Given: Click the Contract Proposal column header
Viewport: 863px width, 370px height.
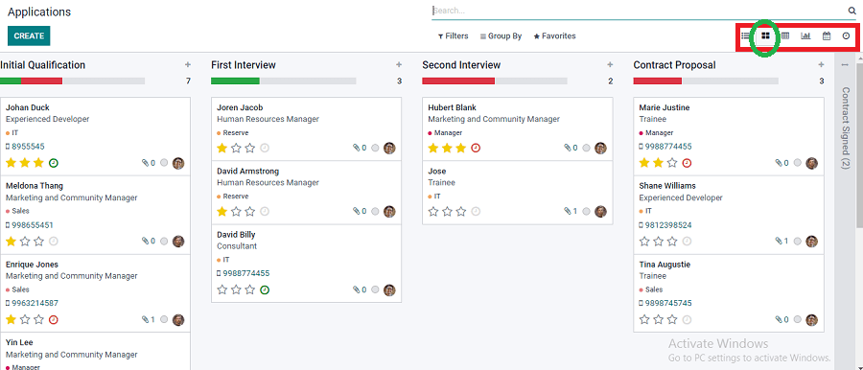Looking at the screenshot, I should [674, 65].
